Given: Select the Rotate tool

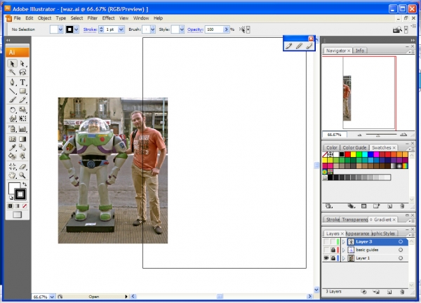Looking at the screenshot, I should [x=12, y=109].
